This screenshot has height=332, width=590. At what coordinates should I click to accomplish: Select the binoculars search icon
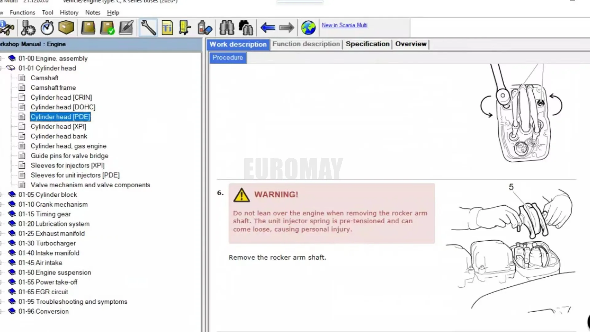(227, 28)
